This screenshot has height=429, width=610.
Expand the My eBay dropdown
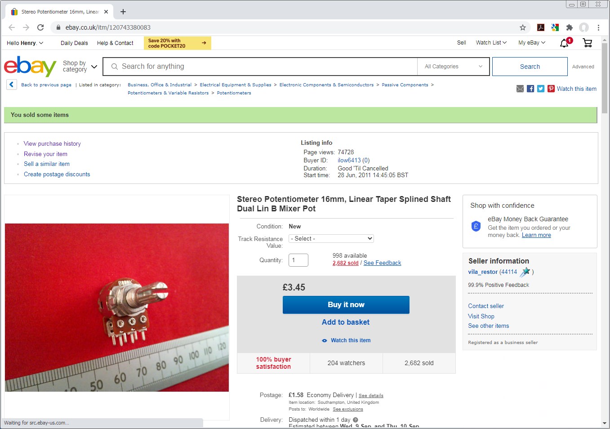pos(531,43)
